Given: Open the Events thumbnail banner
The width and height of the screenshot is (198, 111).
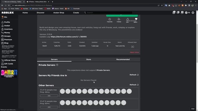Looking at the screenshot, I should [9, 73].
